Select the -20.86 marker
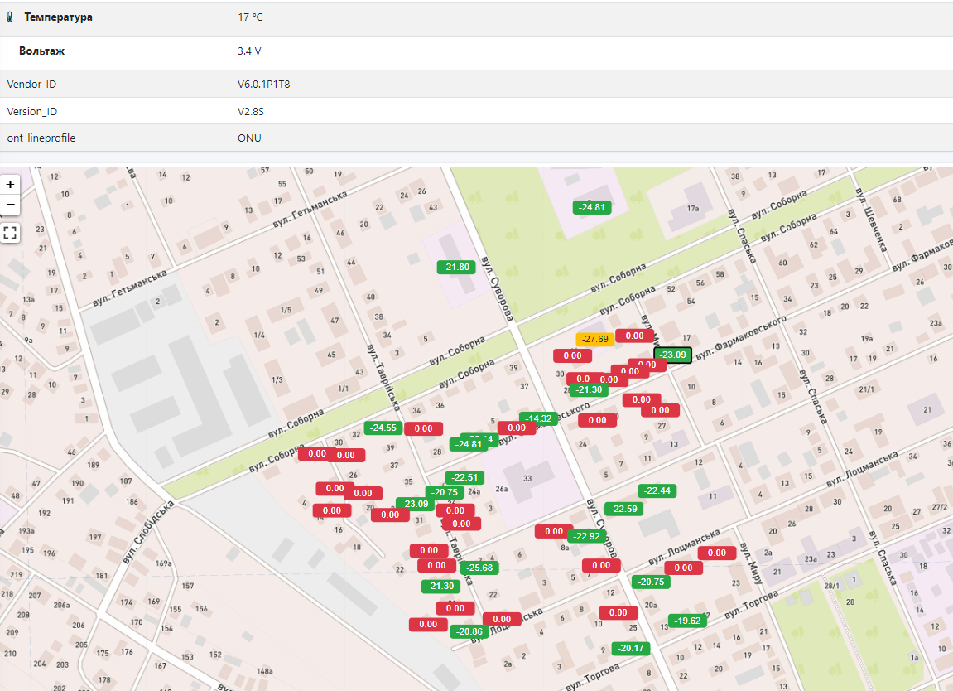 (469, 631)
